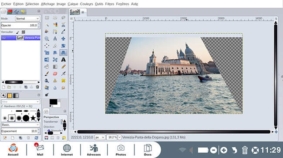Open the Couleurs menu
The width and height of the screenshot is (283, 158).
87,4
